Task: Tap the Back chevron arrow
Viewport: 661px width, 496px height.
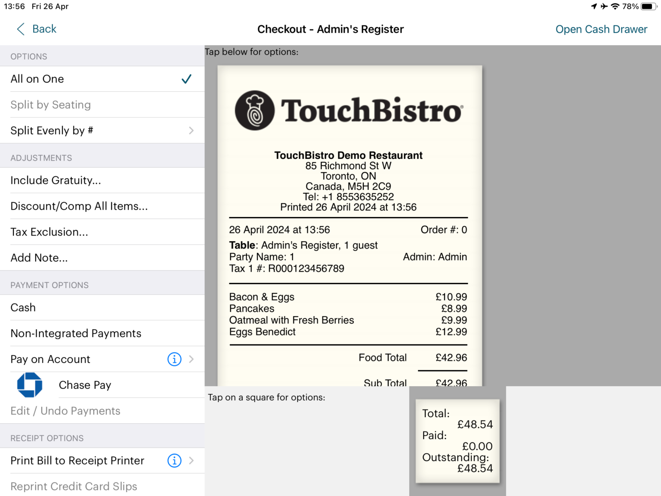Action: 20,29
